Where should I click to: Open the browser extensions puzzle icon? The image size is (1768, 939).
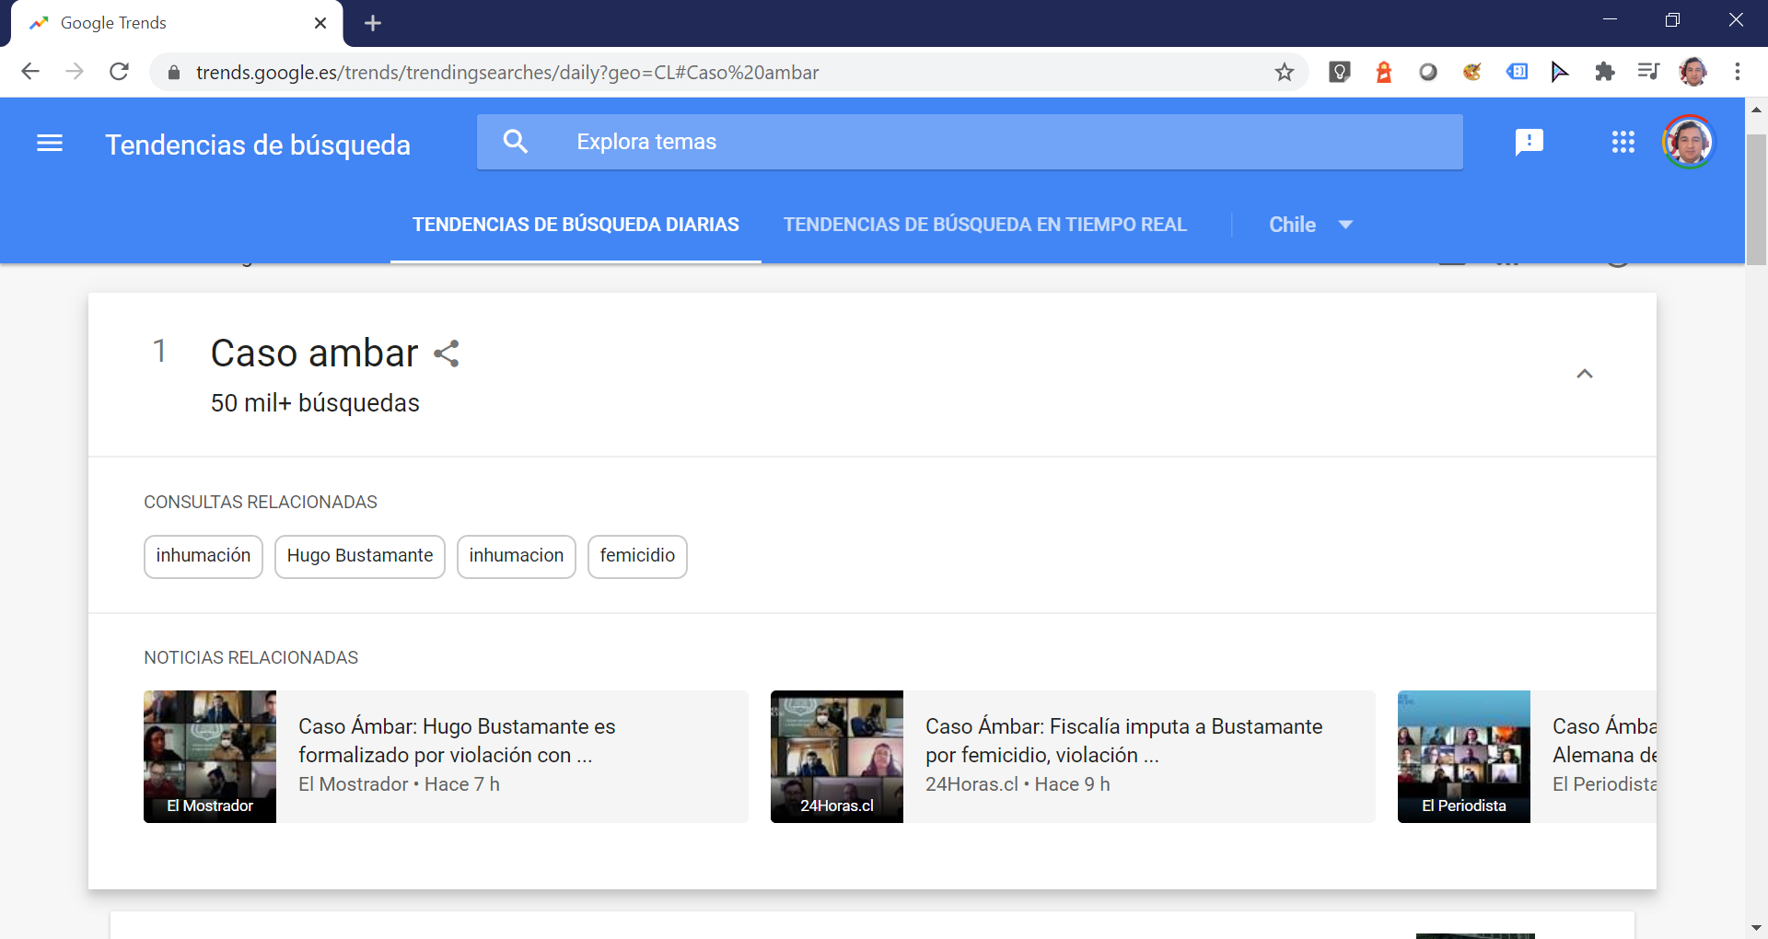(1604, 72)
